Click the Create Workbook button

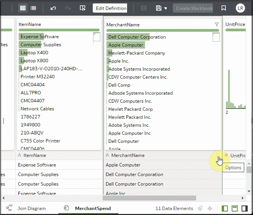pos(194,8)
